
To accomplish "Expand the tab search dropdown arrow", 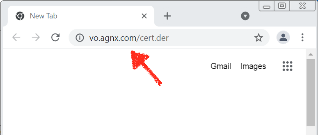I will pos(245,16).
